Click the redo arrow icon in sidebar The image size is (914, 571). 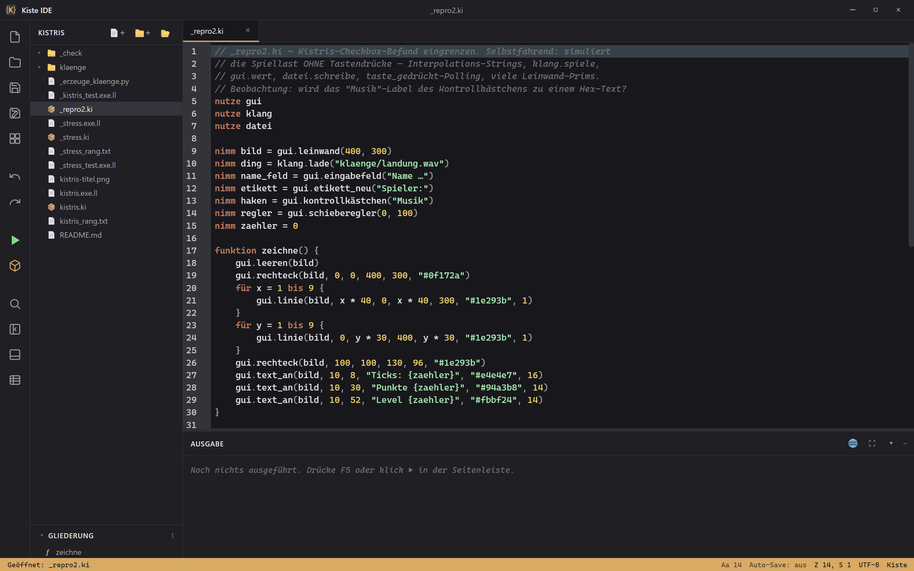15,202
